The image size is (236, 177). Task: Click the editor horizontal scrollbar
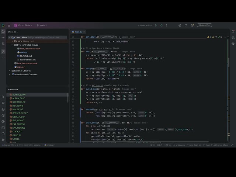coord(145,142)
